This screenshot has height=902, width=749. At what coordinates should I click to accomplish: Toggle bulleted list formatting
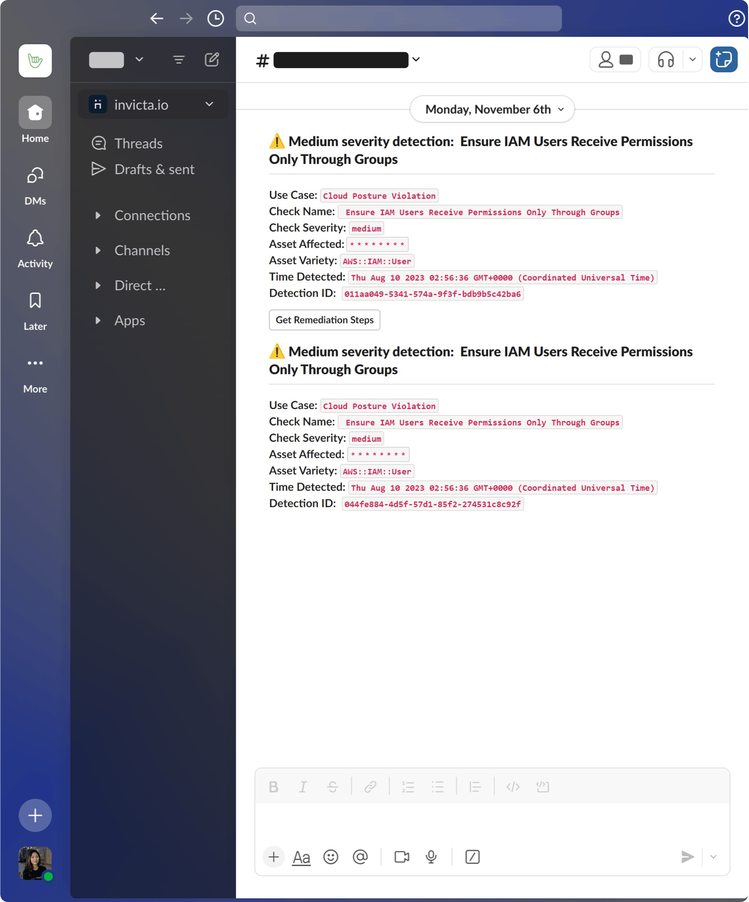[437, 787]
